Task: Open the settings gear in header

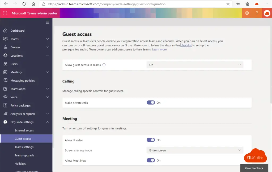Action: click(x=247, y=13)
